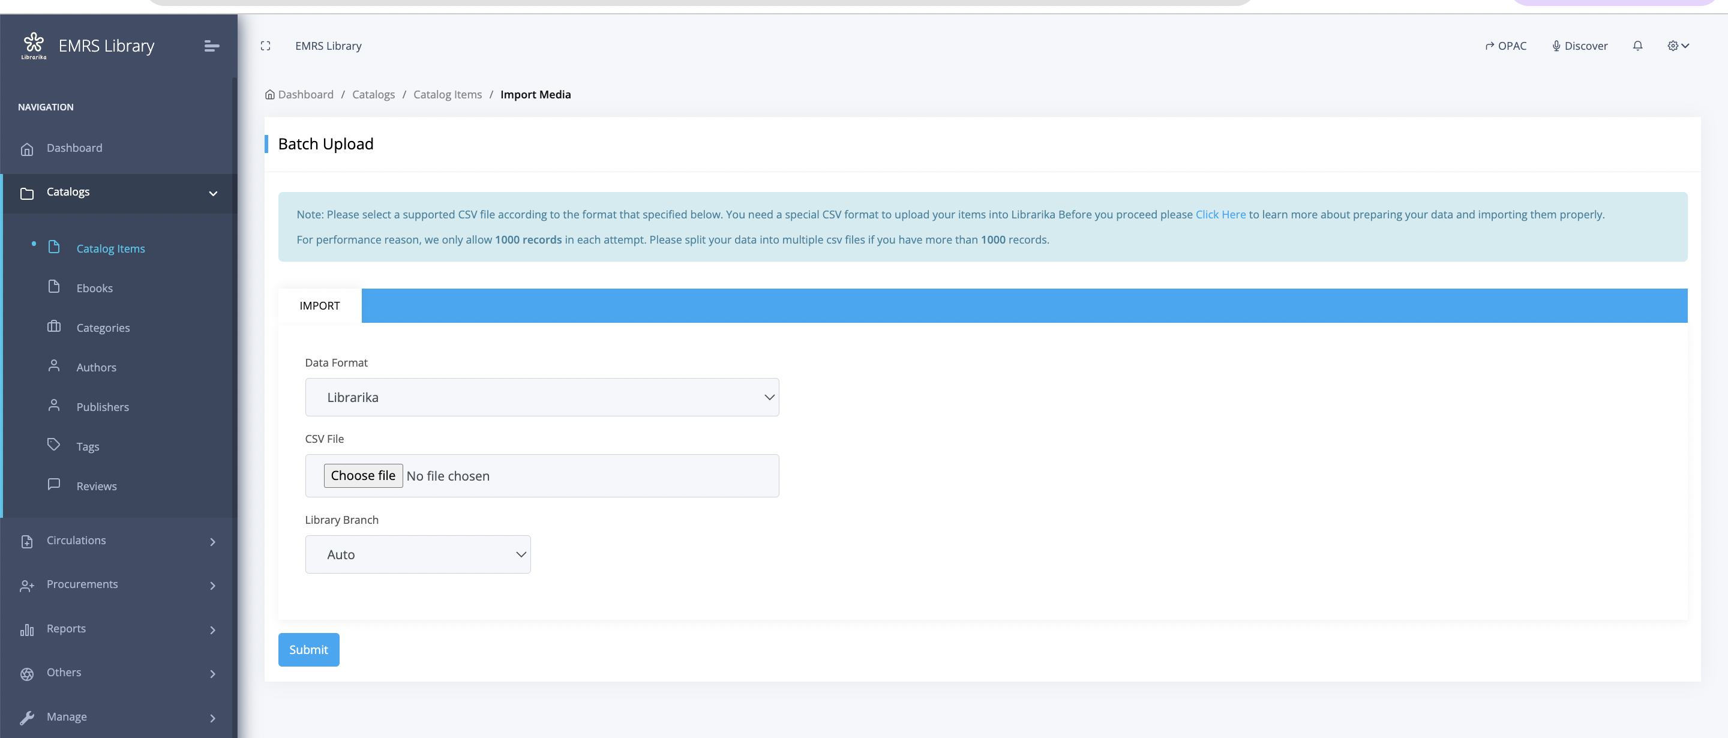The width and height of the screenshot is (1728, 738).
Task: Open the settings gear menu
Action: click(1678, 46)
